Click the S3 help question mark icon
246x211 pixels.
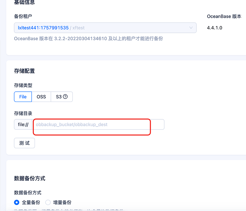66,97
